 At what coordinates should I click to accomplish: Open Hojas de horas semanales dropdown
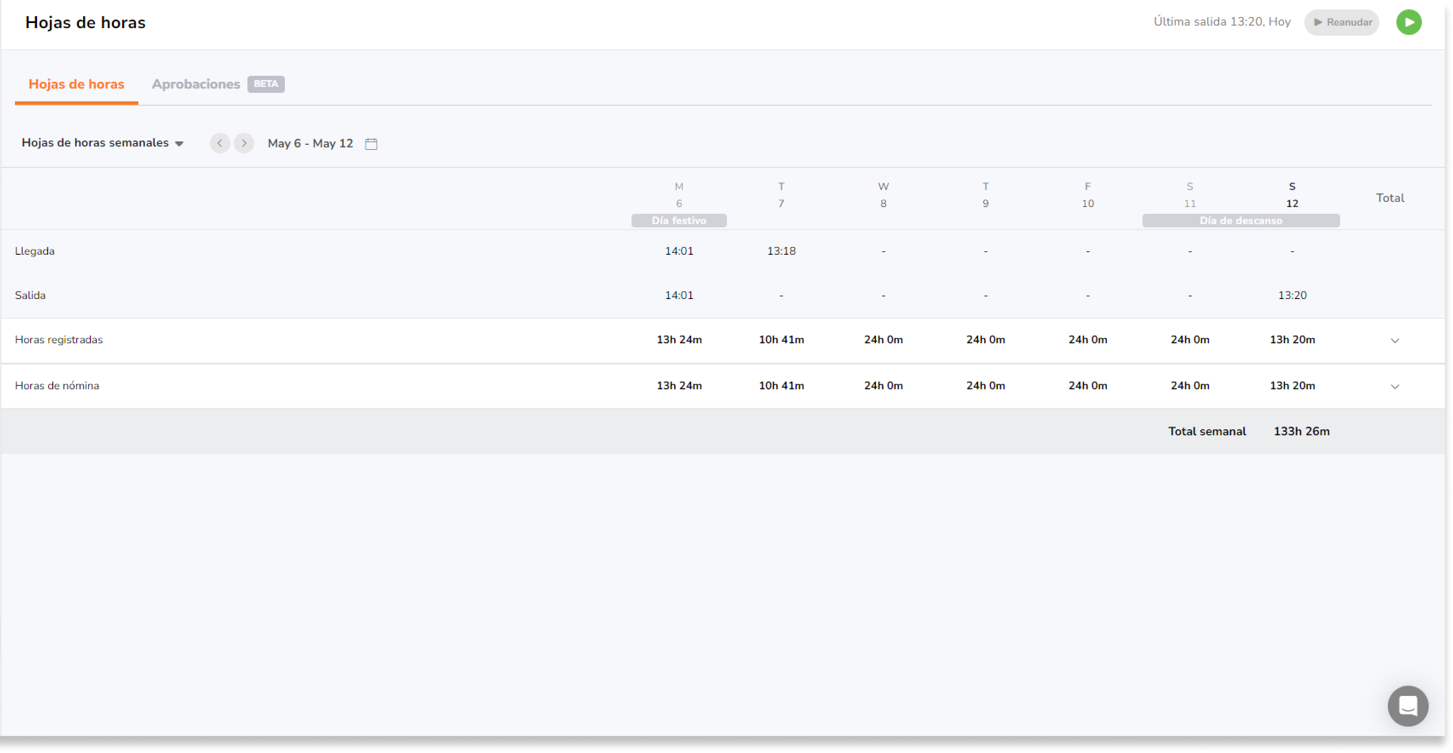tap(103, 143)
